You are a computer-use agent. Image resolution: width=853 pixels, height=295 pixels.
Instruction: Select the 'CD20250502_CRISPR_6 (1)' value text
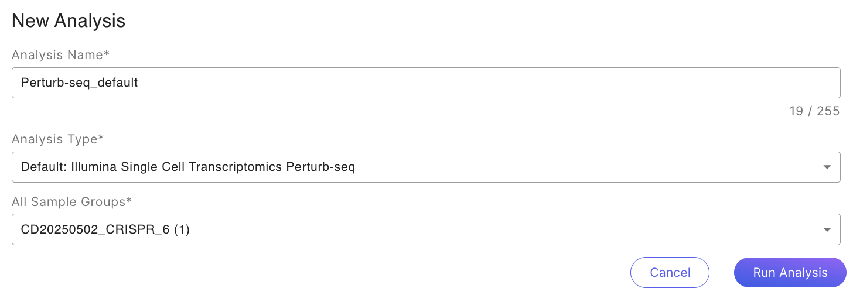click(105, 229)
